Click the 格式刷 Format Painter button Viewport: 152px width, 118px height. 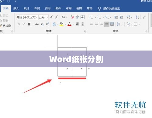point(5,26)
